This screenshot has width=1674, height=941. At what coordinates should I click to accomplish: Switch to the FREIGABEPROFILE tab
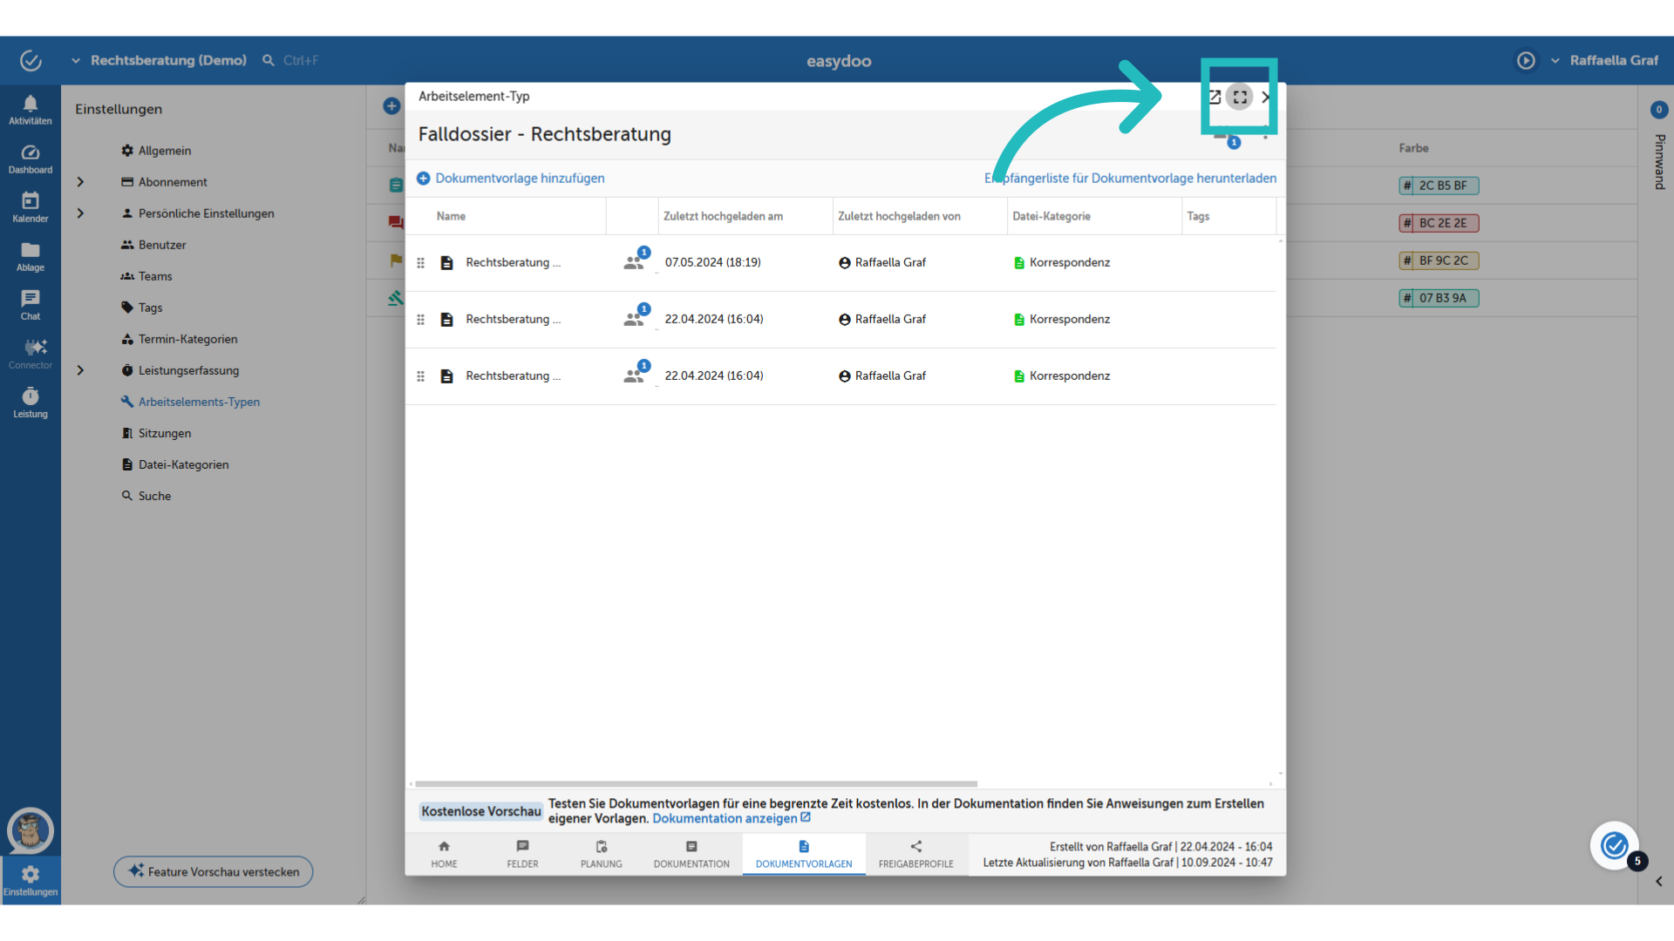(915, 854)
